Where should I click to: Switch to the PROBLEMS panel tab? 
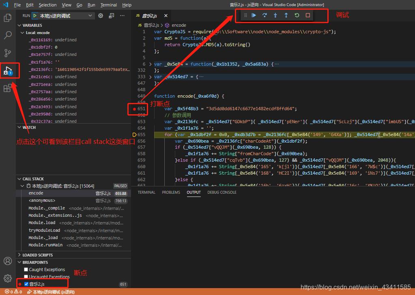pyautogui.click(x=171, y=192)
